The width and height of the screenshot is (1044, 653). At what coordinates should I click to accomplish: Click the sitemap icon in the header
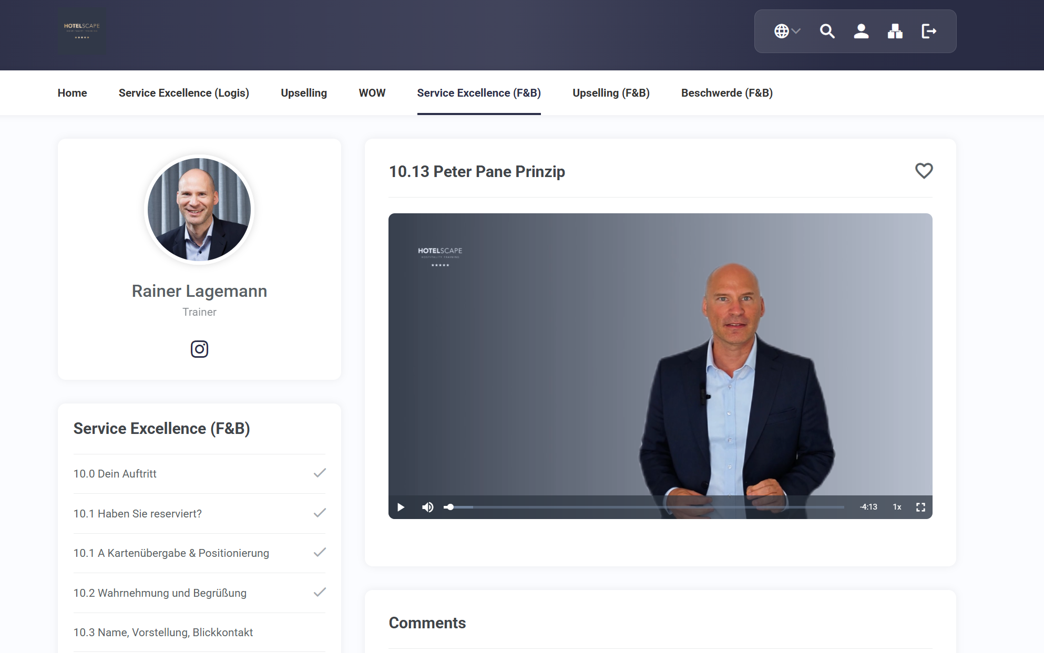(895, 31)
